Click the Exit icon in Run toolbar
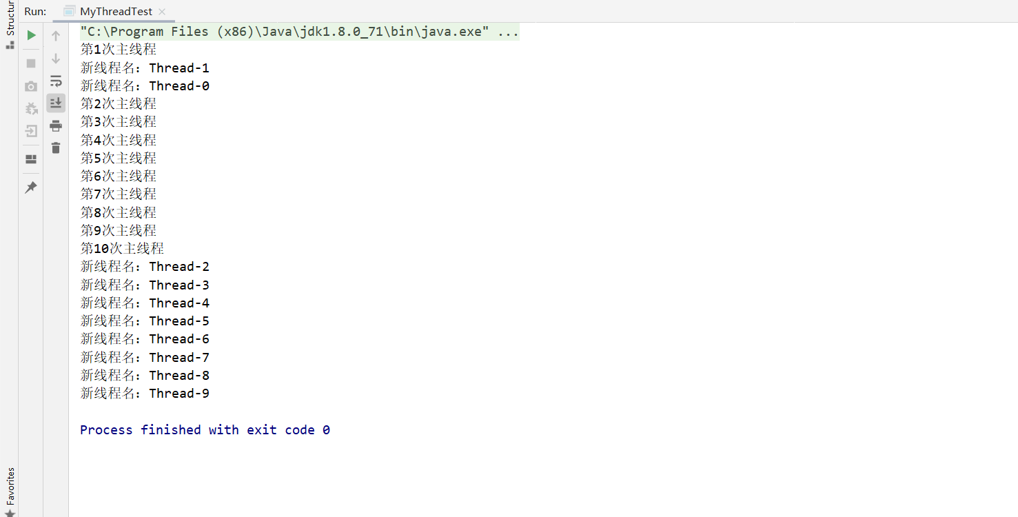This screenshot has width=1018, height=517. tap(31, 131)
